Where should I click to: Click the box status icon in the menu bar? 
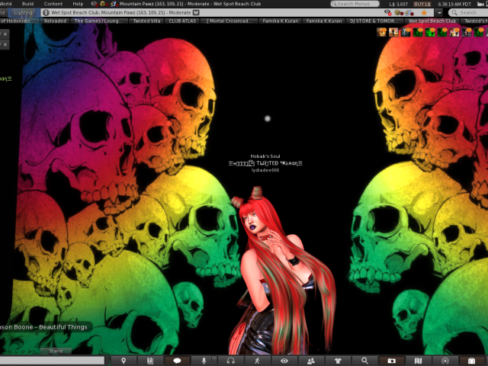[104, 4]
